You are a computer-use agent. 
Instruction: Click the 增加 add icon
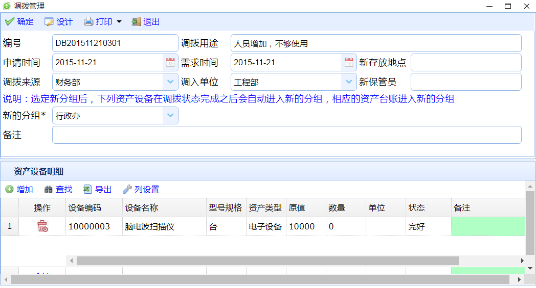coord(9,190)
